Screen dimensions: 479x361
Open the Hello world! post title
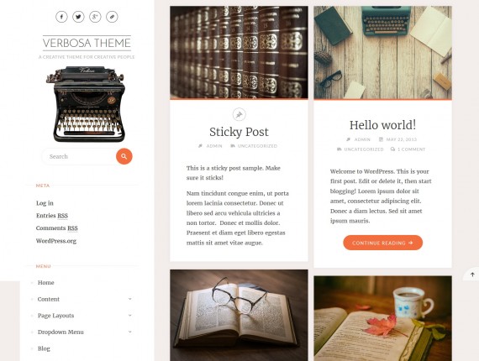coord(382,125)
